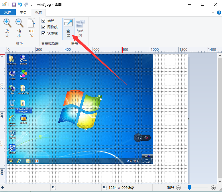Click the vertical scrollbar up arrow

coord(220,56)
